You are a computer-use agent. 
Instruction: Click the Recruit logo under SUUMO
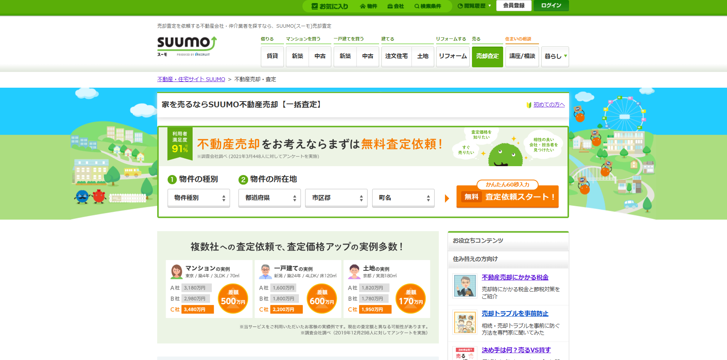pos(203,55)
